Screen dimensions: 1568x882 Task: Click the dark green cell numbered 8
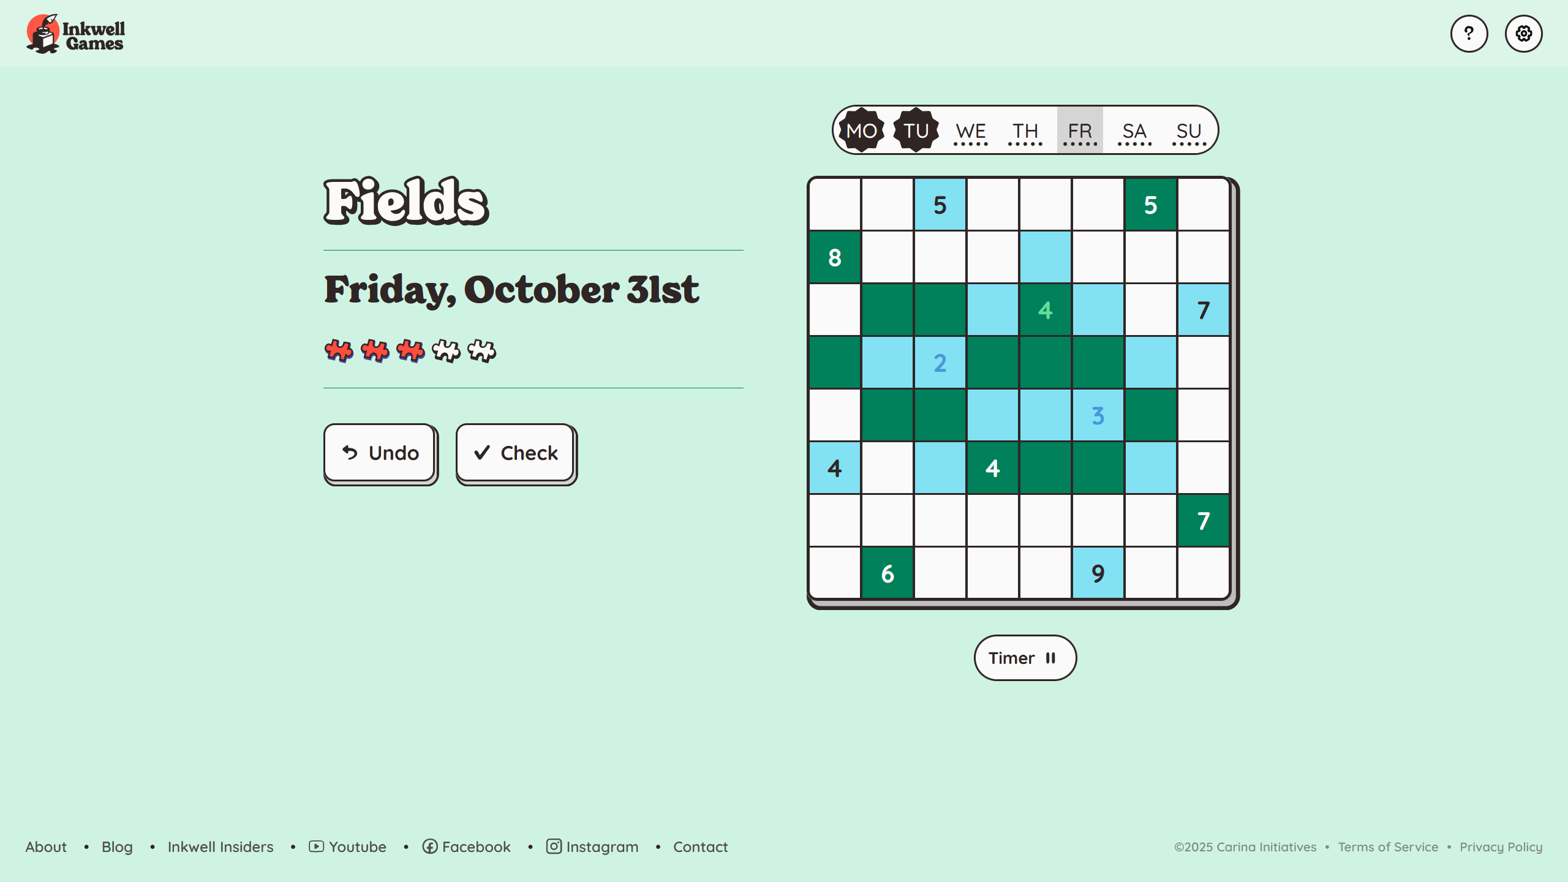tap(835, 258)
